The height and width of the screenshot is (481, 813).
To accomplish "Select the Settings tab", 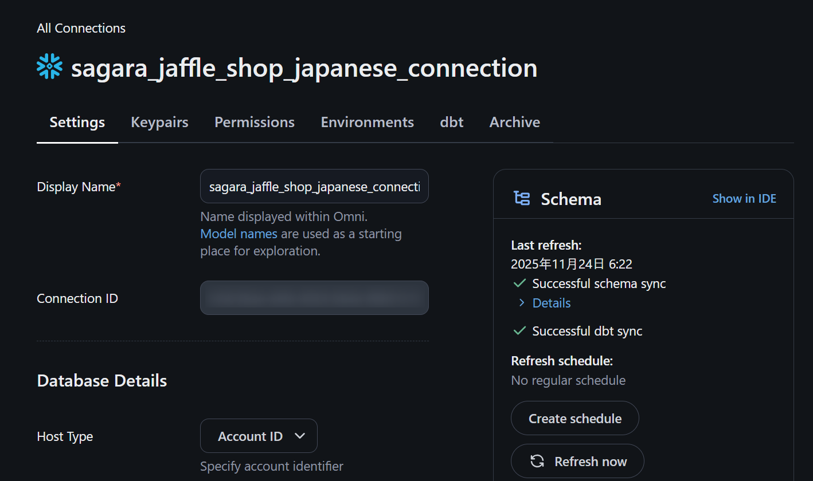I will pyautogui.click(x=77, y=122).
